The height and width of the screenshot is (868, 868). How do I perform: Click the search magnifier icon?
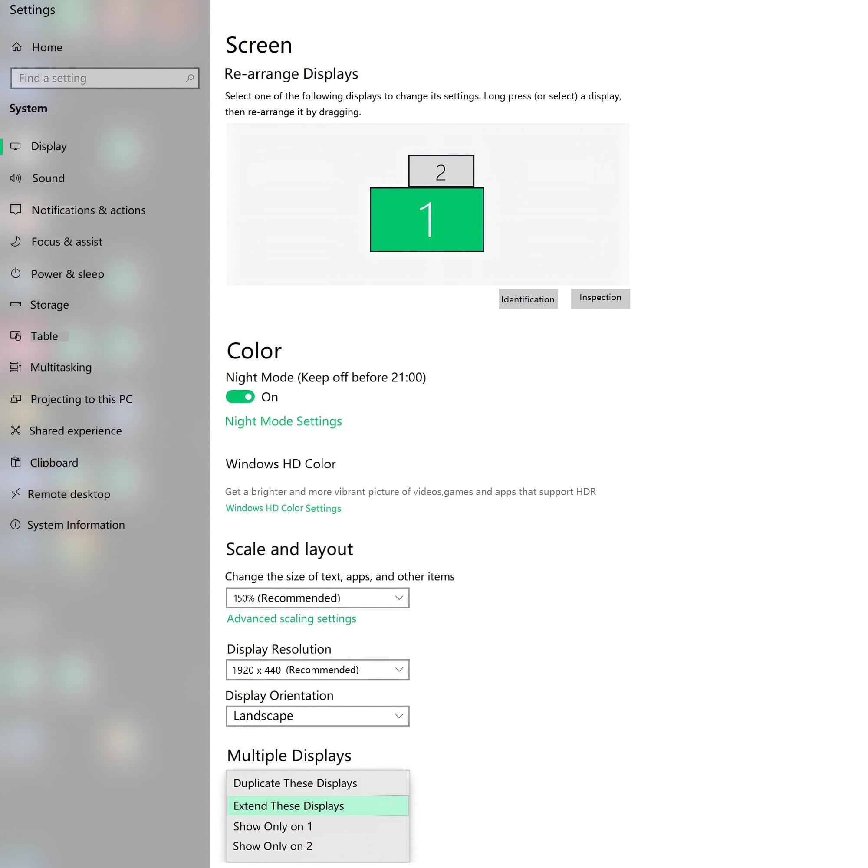pyautogui.click(x=190, y=78)
